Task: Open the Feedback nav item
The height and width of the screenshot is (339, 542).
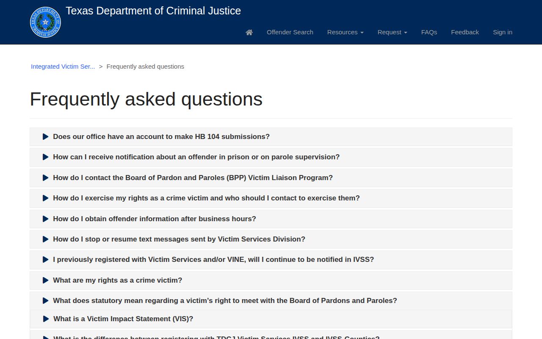Action: click(x=465, y=32)
